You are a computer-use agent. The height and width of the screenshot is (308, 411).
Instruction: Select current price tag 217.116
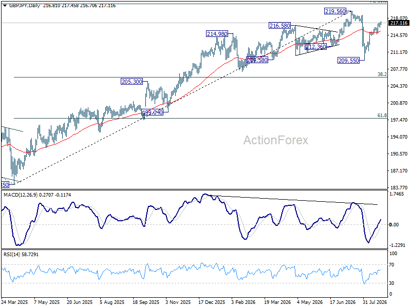coord(399,23)
